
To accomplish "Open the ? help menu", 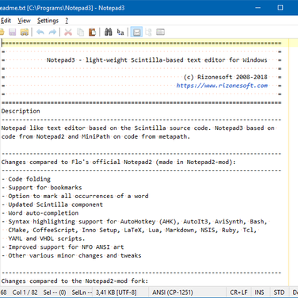I will pyautogui.click(x=67, y=21).
